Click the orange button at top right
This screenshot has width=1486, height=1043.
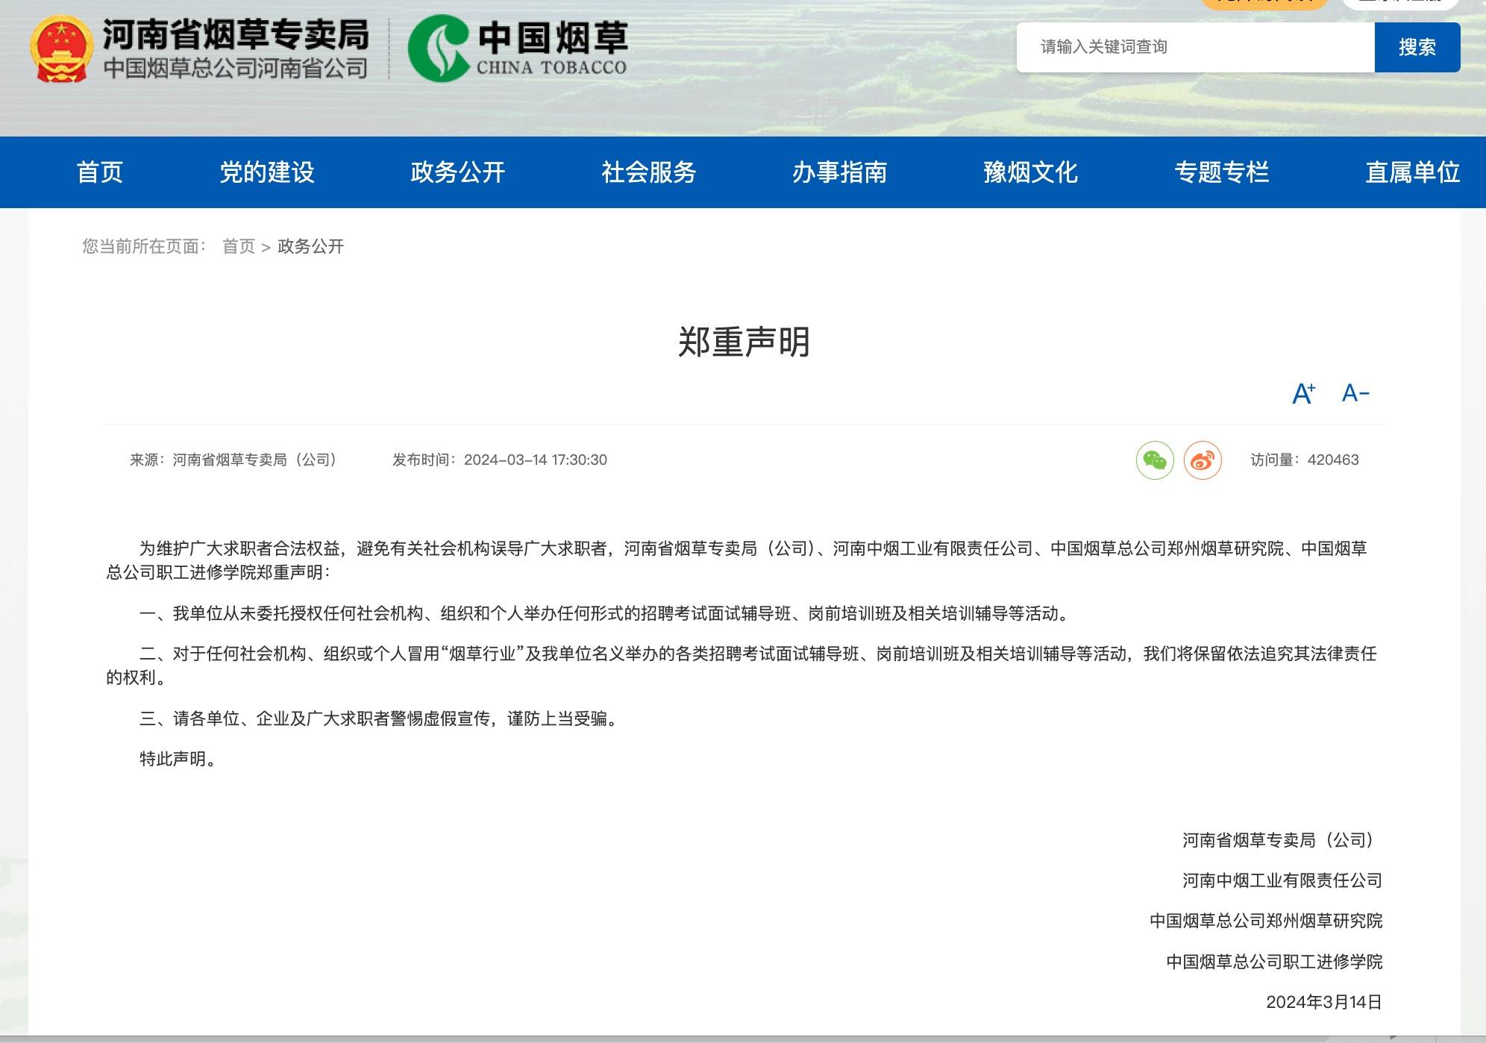pyautogui.click(x=1264, y=3)
